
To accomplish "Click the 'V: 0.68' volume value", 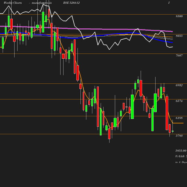I will click(180, 156).
